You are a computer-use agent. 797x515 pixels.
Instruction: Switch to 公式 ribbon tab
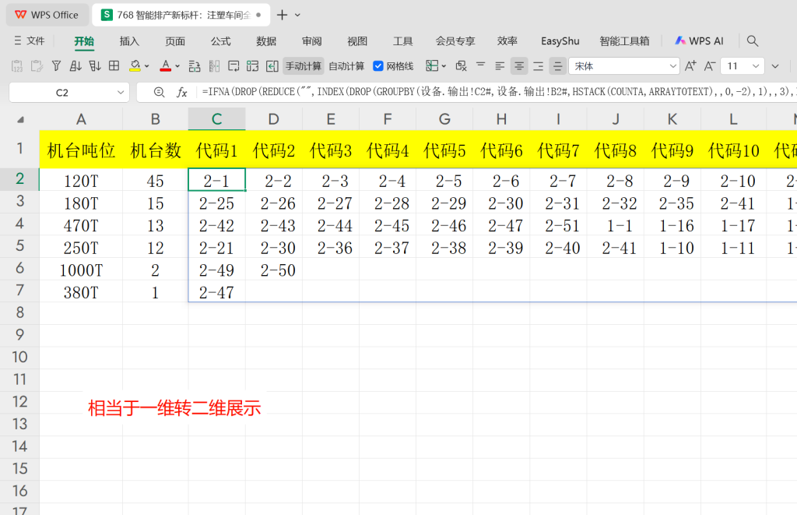[220, 41]
